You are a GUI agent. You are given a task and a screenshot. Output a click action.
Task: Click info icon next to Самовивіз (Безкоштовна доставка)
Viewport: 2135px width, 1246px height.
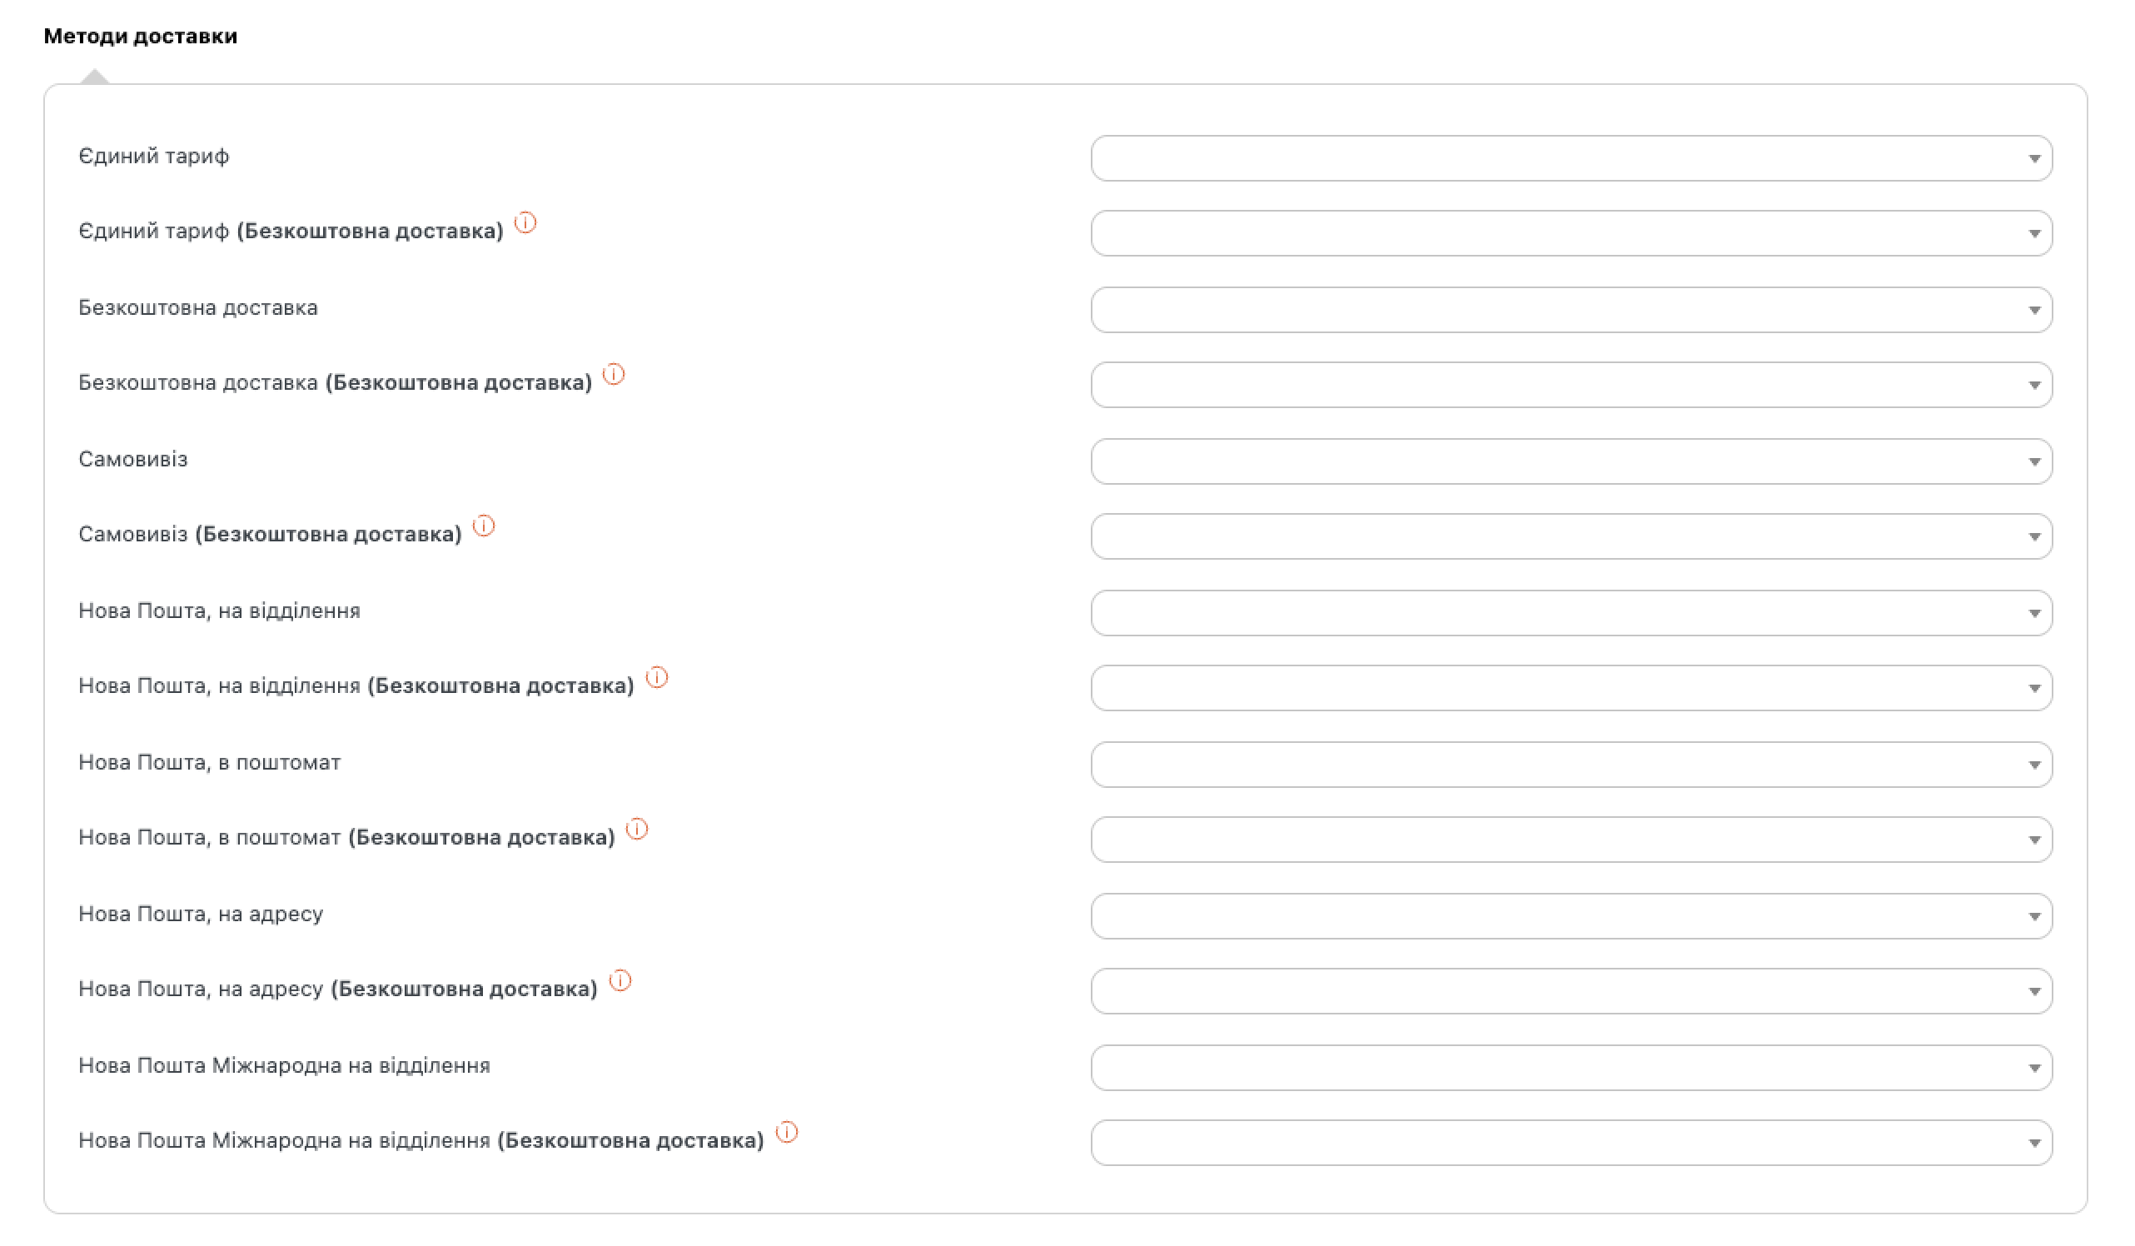[484, 526]
